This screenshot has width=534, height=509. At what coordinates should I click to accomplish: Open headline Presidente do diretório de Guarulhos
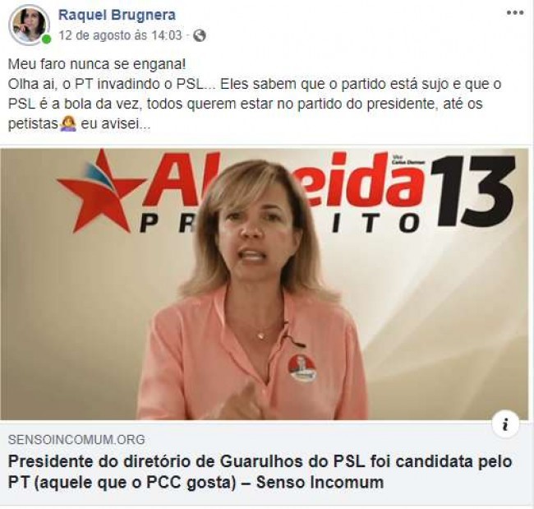pyautogui.click(x=260, y=472)
